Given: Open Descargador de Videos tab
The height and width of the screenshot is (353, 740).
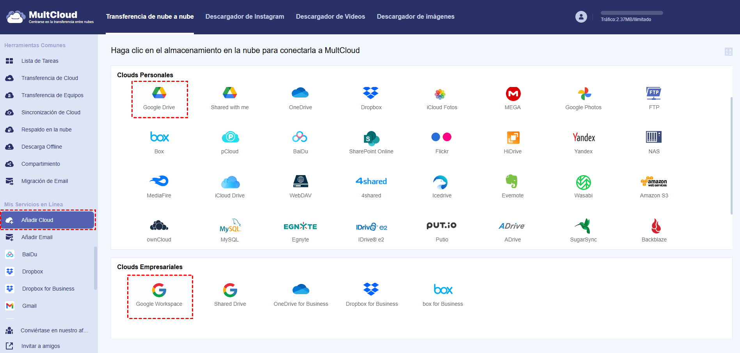Looking at the screenshot, I should pyautogui.click(x=330, y=16).
